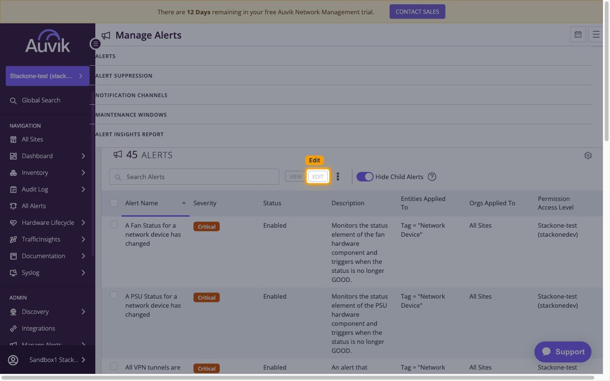The image size is (610, 381).
Task: Click the Audit Log clipboard icon
Action: tap(13, 190)
